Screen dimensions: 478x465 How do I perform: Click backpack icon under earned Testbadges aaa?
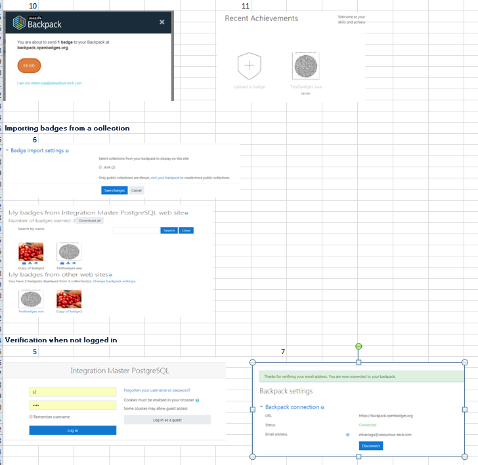click(x=62, y=263)
